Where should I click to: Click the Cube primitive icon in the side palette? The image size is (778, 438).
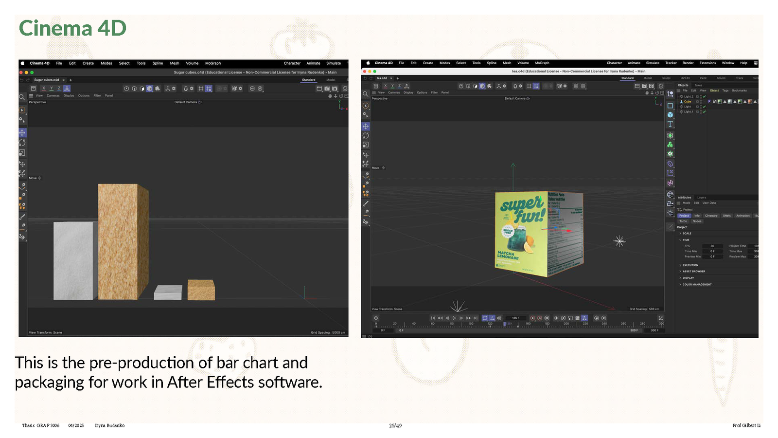click(670, 115)
